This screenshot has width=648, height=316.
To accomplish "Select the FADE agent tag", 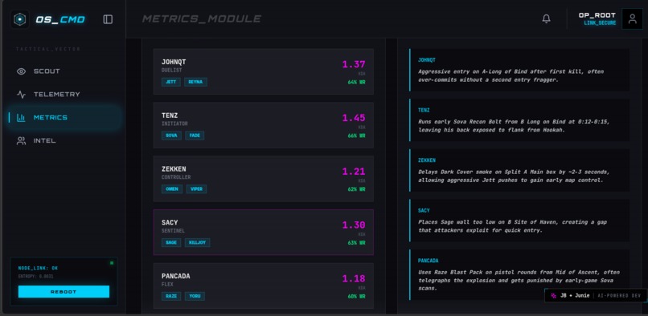I will click(x=195, y=136).
